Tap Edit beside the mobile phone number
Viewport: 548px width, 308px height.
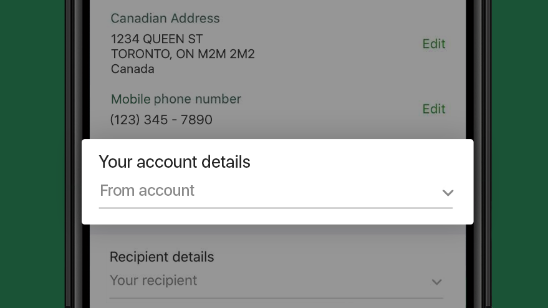point(434,108)
